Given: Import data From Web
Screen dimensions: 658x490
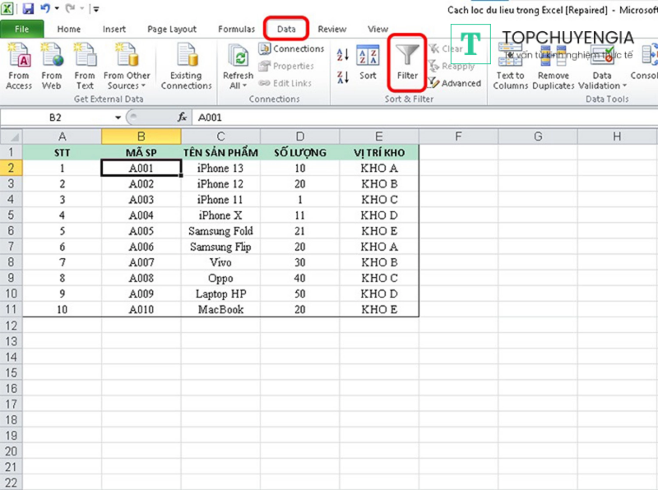Looking at the screenshot, I should (52, 66).
